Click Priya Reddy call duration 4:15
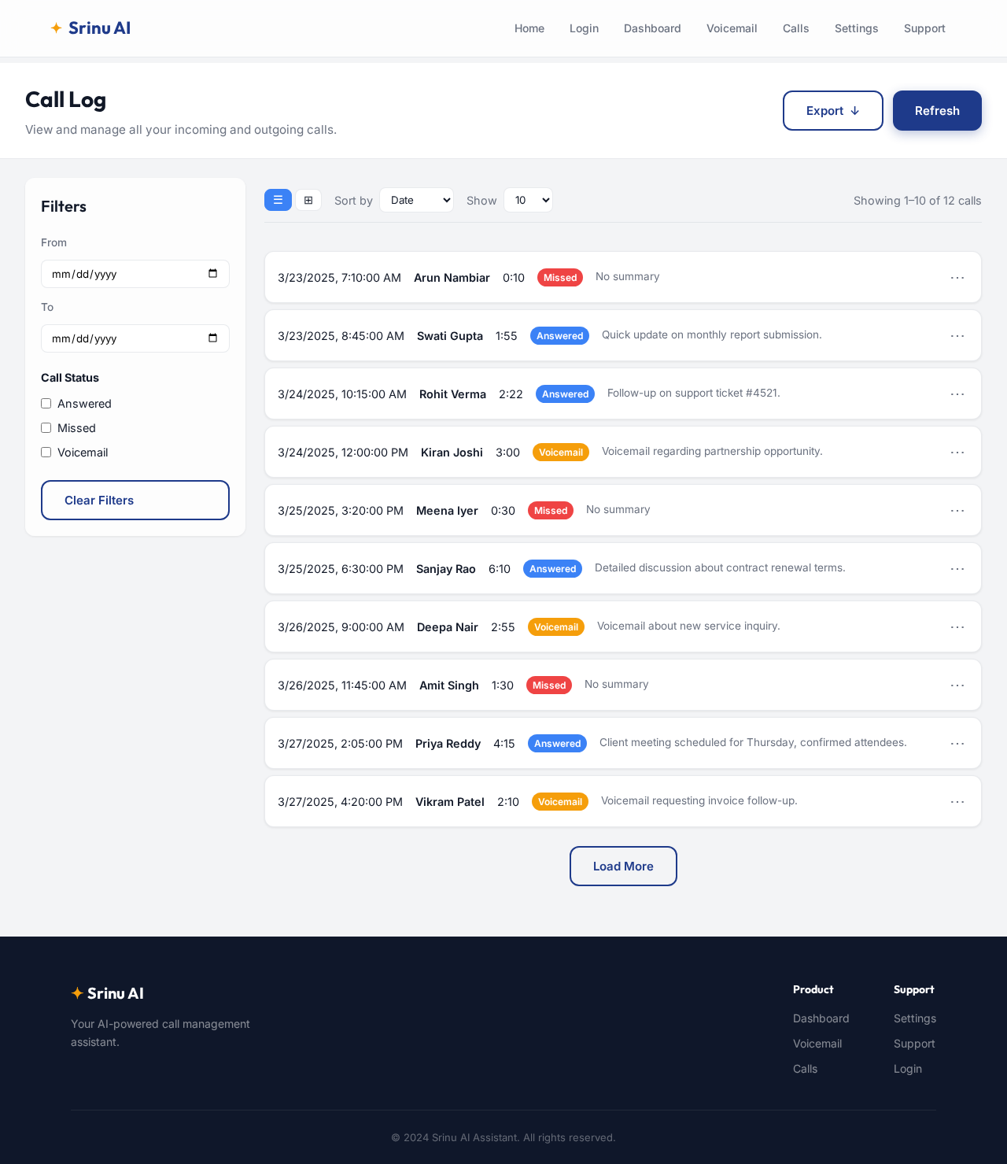This screenshot has height=1164, width=1007. [x=504, y=744]
